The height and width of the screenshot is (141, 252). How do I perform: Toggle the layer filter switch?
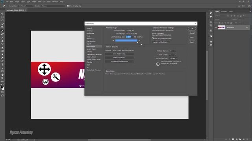pos(244,15)
